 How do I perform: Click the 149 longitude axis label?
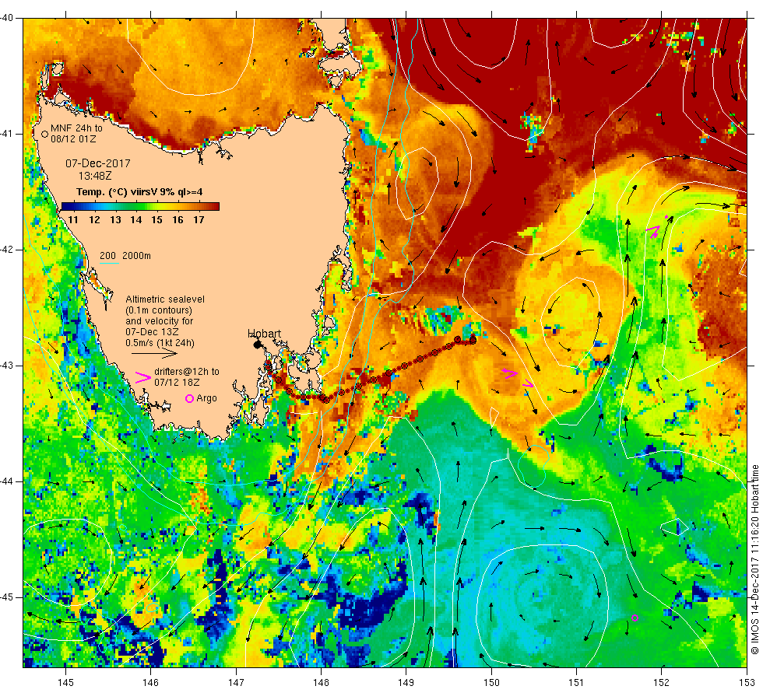406,683
